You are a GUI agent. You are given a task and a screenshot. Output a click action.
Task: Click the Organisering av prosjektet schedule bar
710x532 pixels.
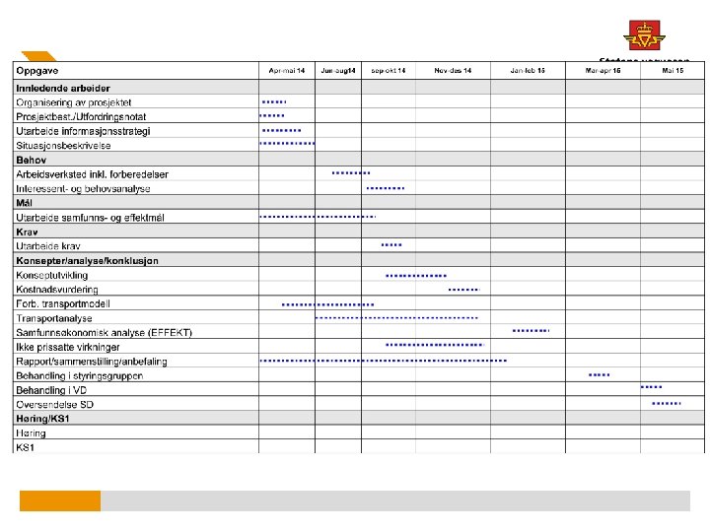(x=274, y=102)
